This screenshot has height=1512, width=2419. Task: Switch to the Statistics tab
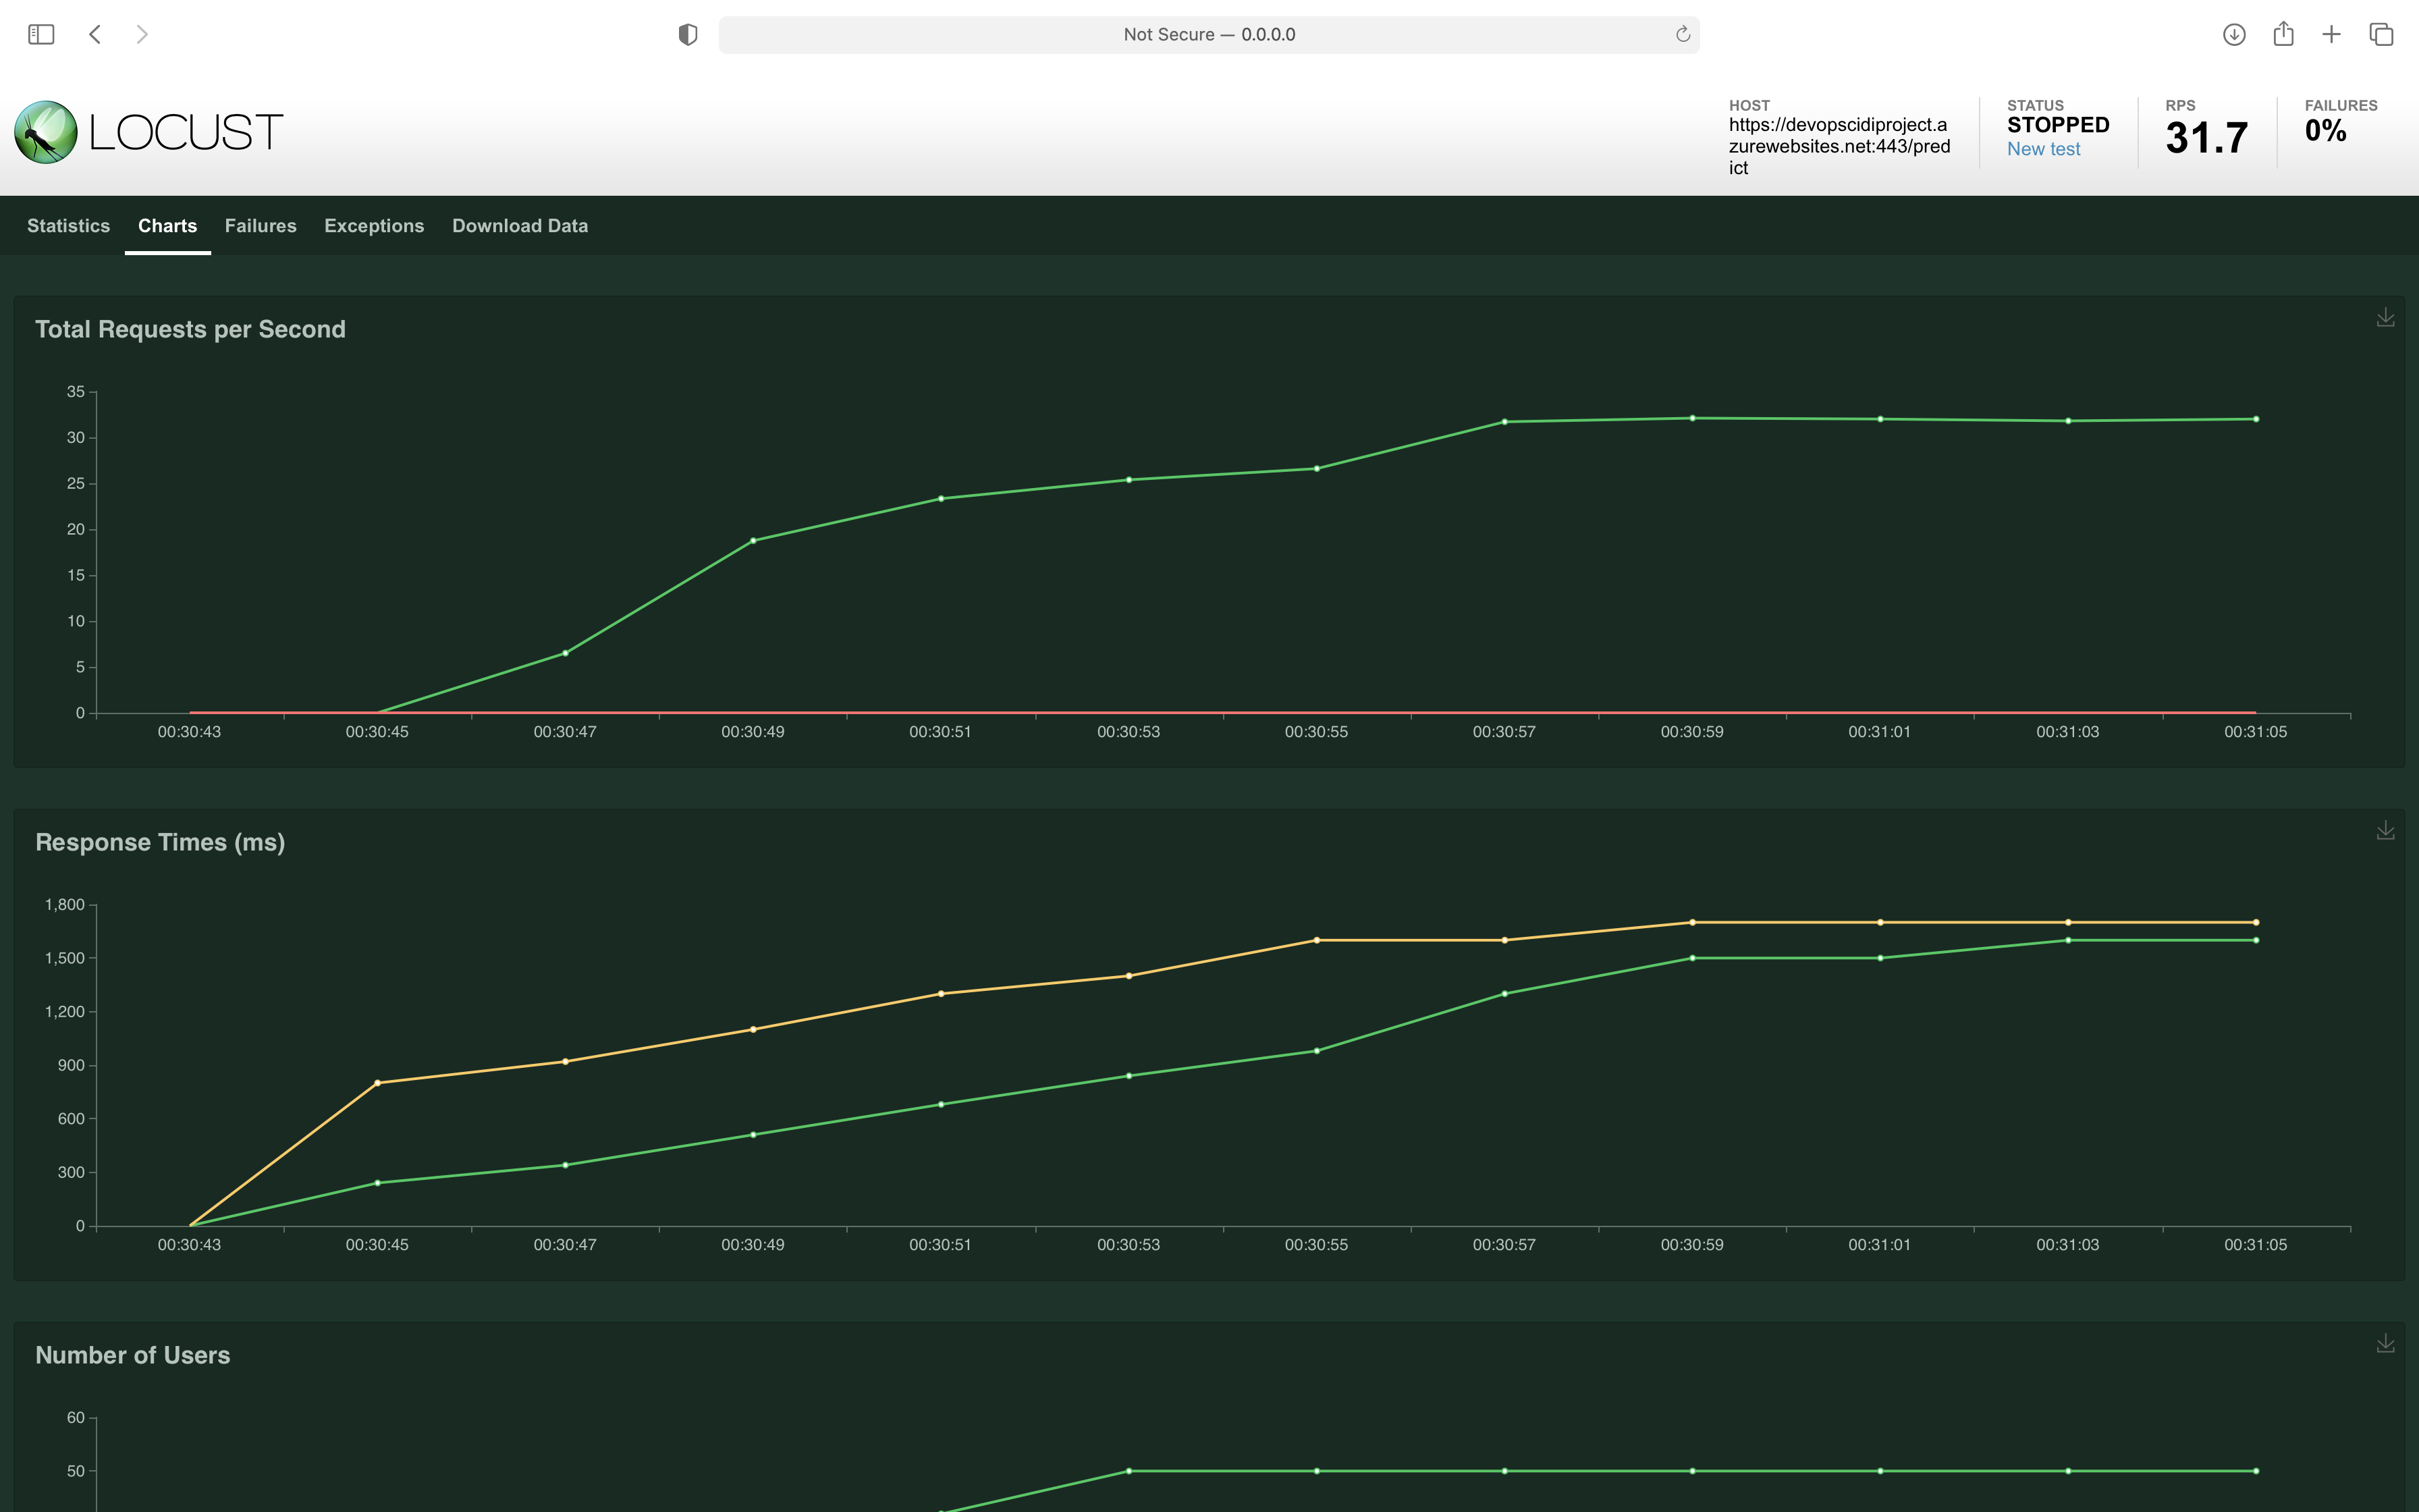pyautogui.click(x=68, y=226)
